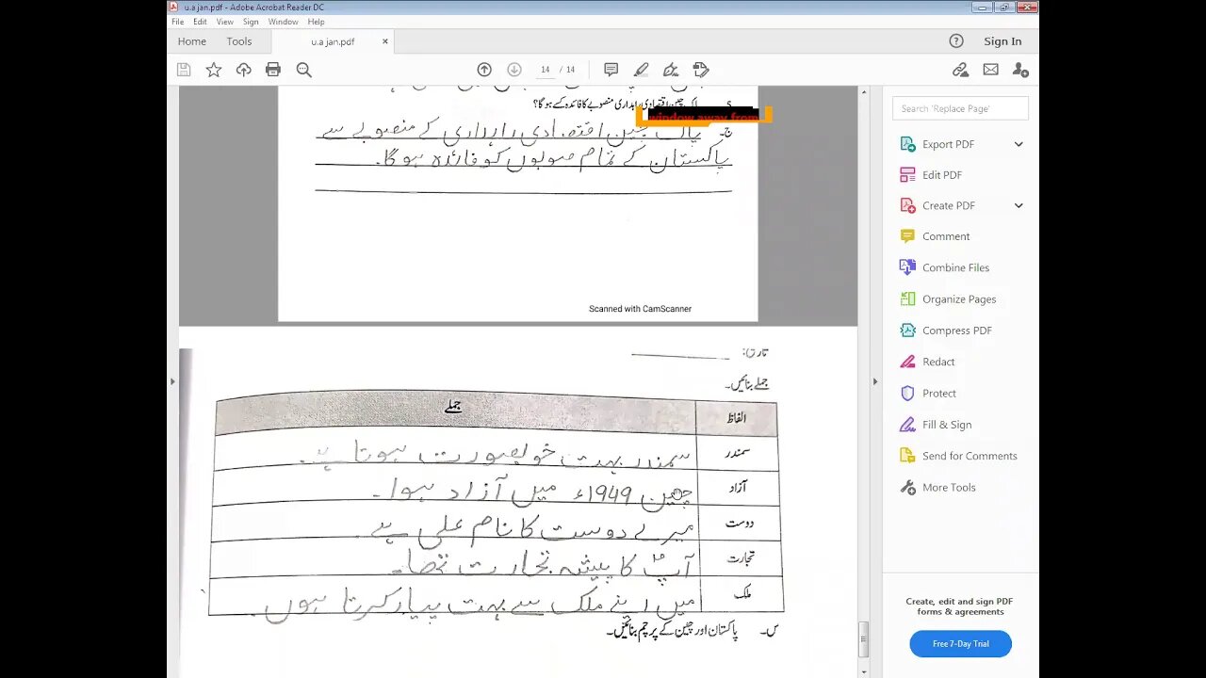Viewport: 1206px width, 678px height.
Task: Switch to the Home tab
Action: (191, 41)
